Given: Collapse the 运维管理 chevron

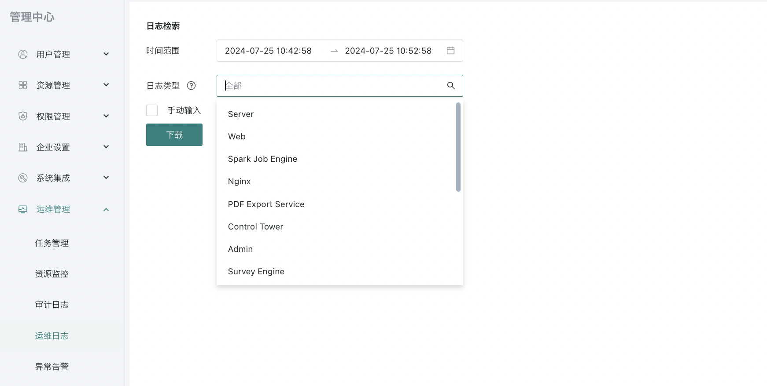Looking at the screenshot, I should click(106, 209).
